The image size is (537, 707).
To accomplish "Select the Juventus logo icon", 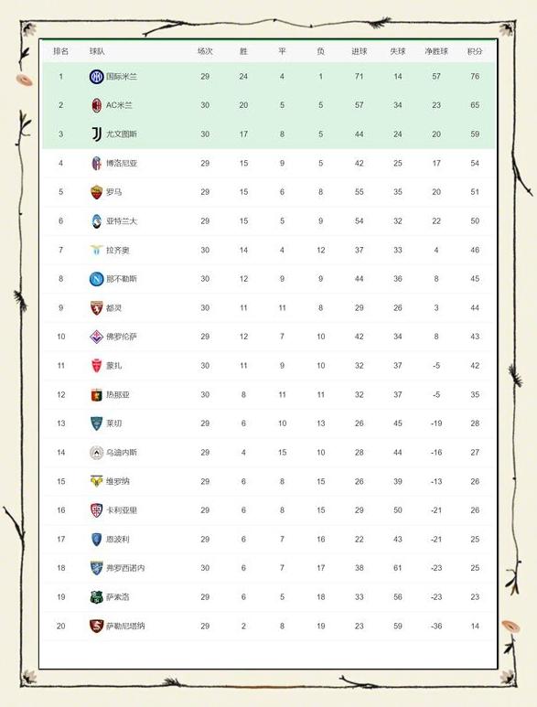I will (96, 134).
